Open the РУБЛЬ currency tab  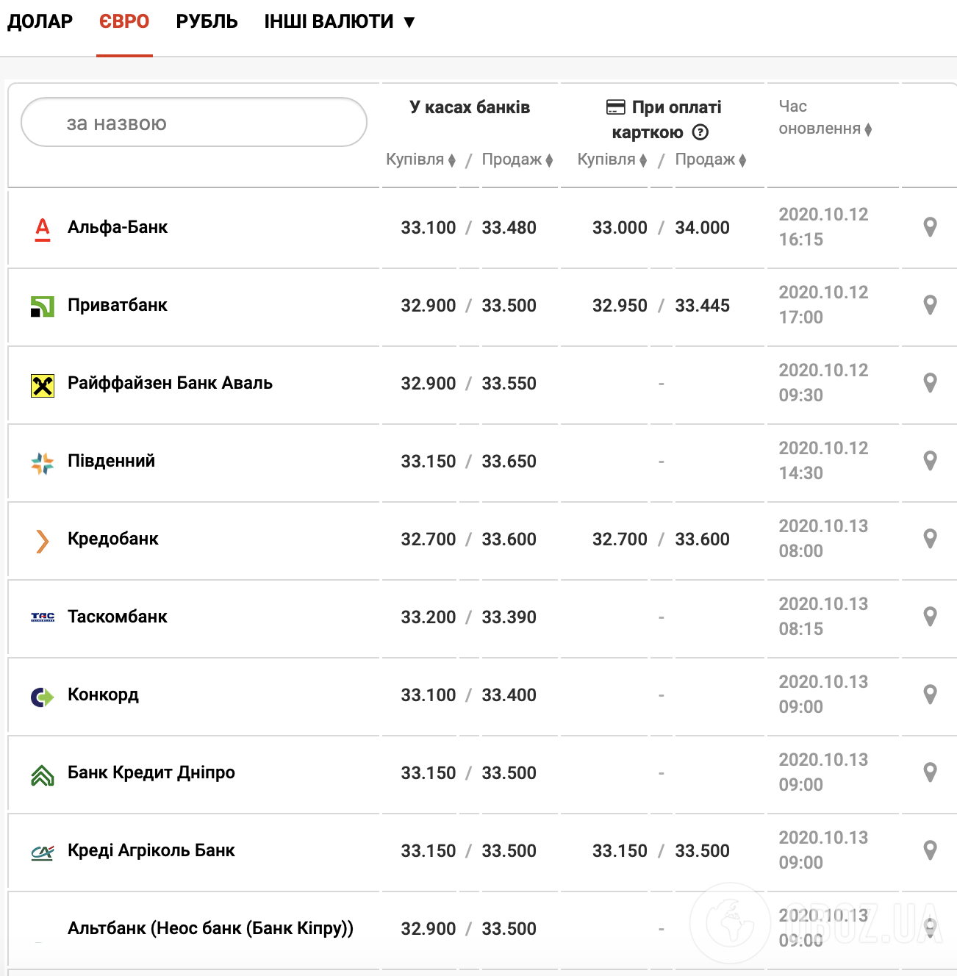click(207, 21)
